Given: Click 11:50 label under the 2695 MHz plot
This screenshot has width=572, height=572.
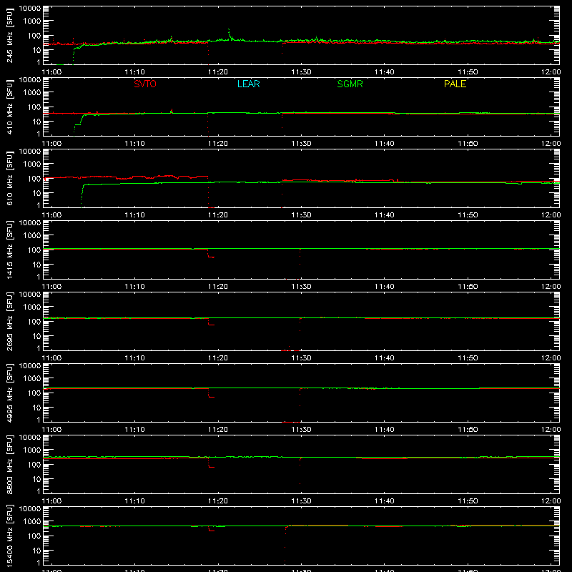Looking at the screenshot, I should click(x=468, y=358).
